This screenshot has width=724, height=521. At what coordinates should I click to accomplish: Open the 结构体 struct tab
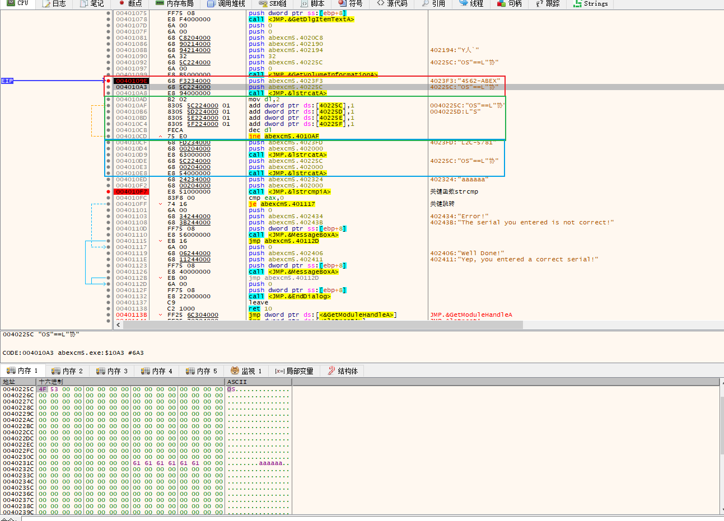point(343,370)
